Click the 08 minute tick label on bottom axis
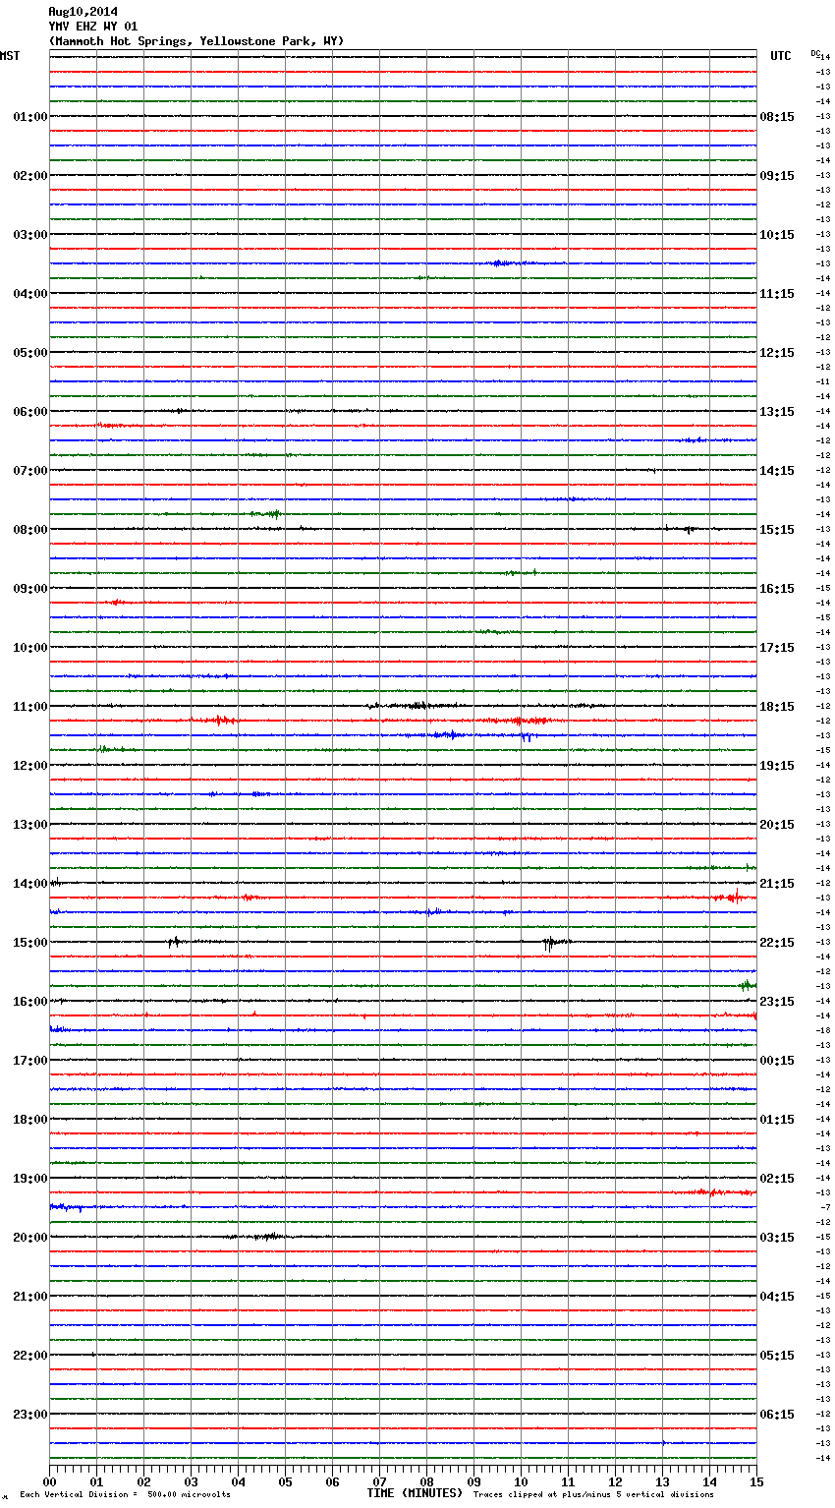The height and width of the screenshot is (1508, 835). (426, 1481)
